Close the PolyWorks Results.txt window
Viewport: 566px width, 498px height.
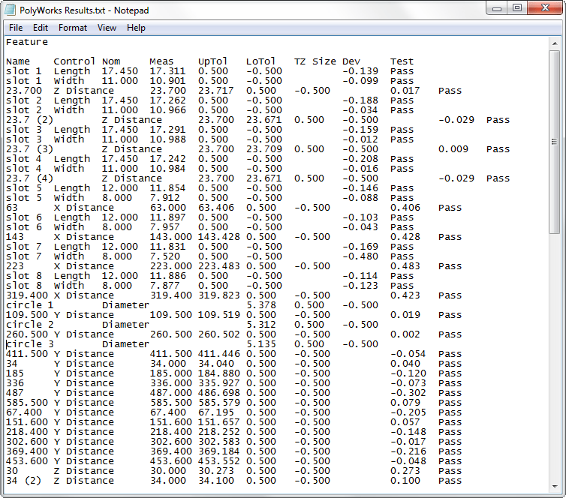pos(546,7)
